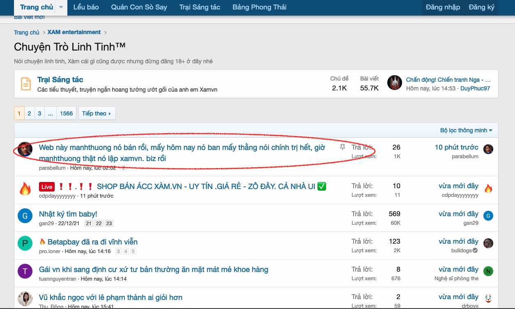This screenshot has height=309, width=515.
Task: Click the green P avatar of pro.loner
Action: 25,244
